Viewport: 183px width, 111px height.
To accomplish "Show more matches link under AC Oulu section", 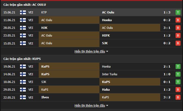I will (x=90, y=51).
